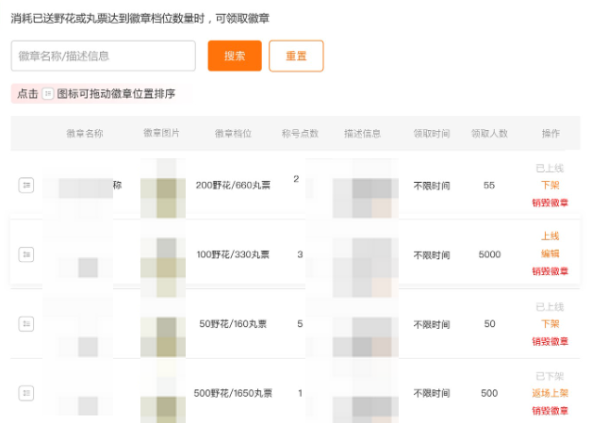Click 销毁徽章 for the 500野花/1650丸票 badge
This screenshot has height=423, width=591.
550,411
